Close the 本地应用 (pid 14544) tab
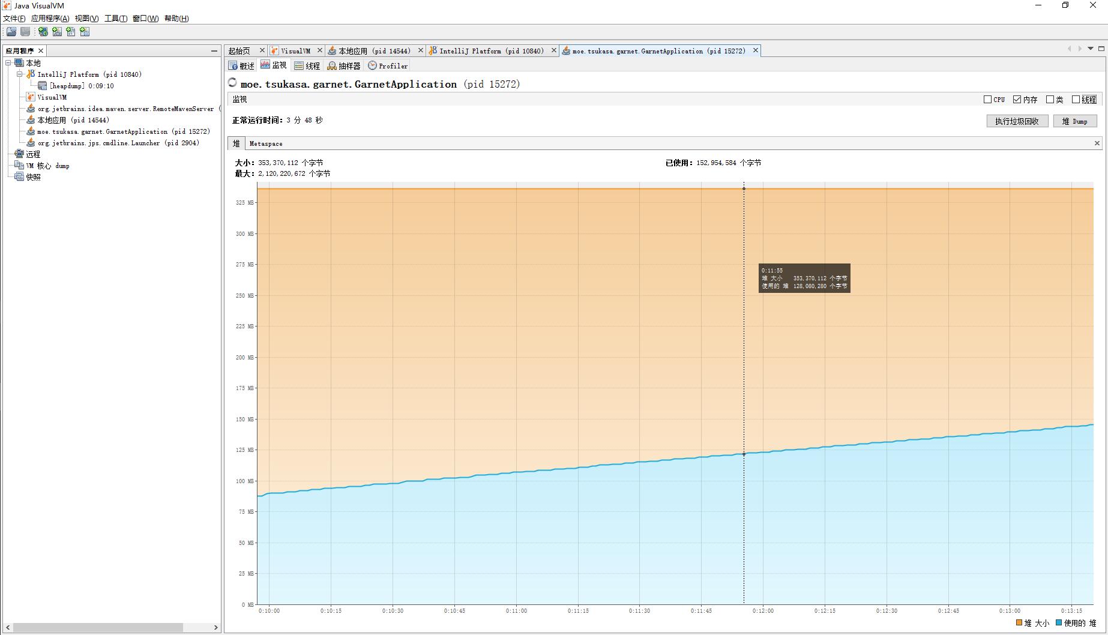This screenshot has height=635, width=1108. click(420, 50)
